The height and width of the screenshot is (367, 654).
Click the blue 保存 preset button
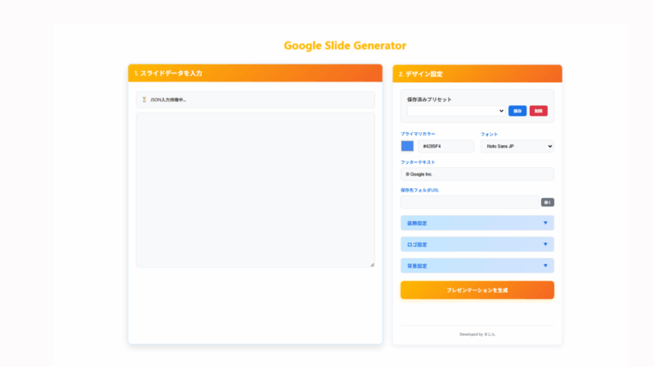coord(517,111)
